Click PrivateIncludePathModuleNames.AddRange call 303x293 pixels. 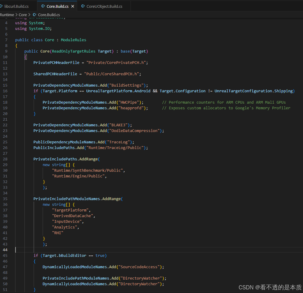(77, 199)
